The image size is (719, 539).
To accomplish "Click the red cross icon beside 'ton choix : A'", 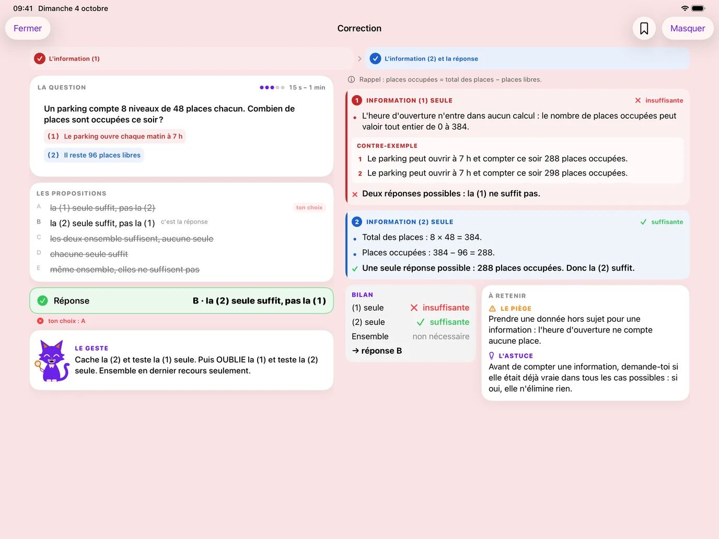I will 40,321.
